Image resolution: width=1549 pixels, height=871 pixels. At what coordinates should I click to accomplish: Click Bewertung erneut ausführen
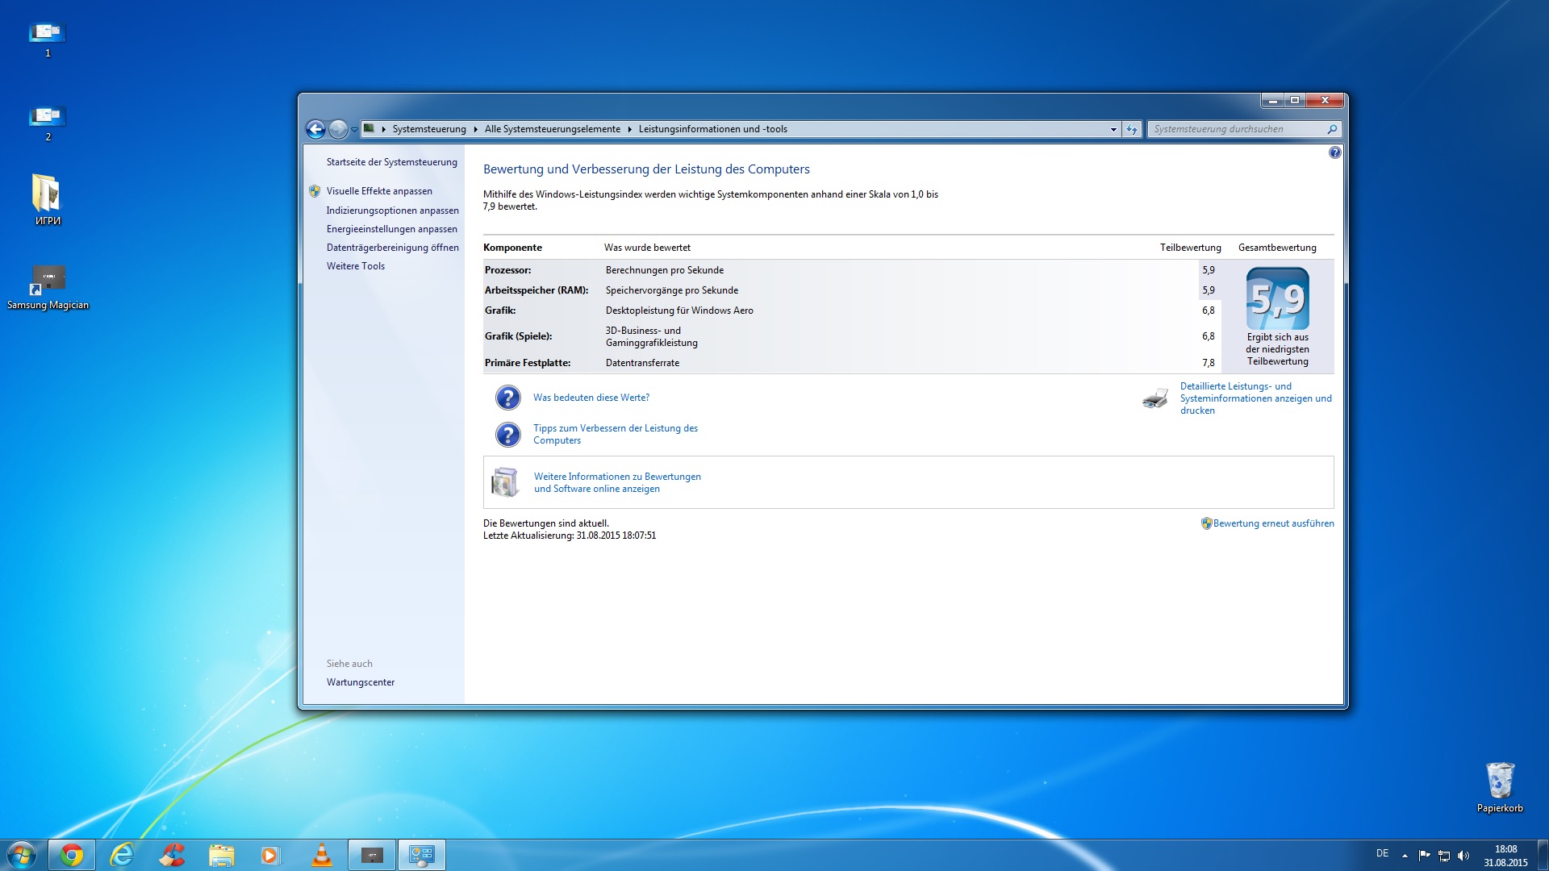tap(1273, 523)
